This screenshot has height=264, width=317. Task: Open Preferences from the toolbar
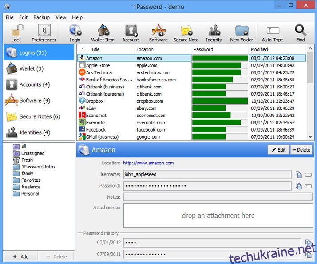[x=44, y=33]
